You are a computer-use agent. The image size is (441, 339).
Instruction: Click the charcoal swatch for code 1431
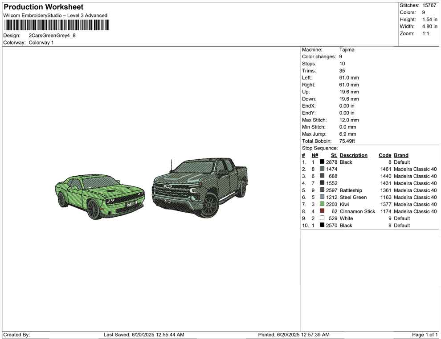(x=322, y=183)
